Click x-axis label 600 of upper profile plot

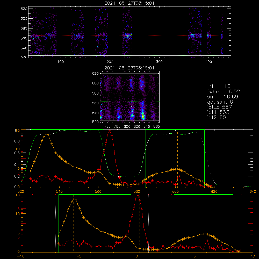[x=175, y=192]
